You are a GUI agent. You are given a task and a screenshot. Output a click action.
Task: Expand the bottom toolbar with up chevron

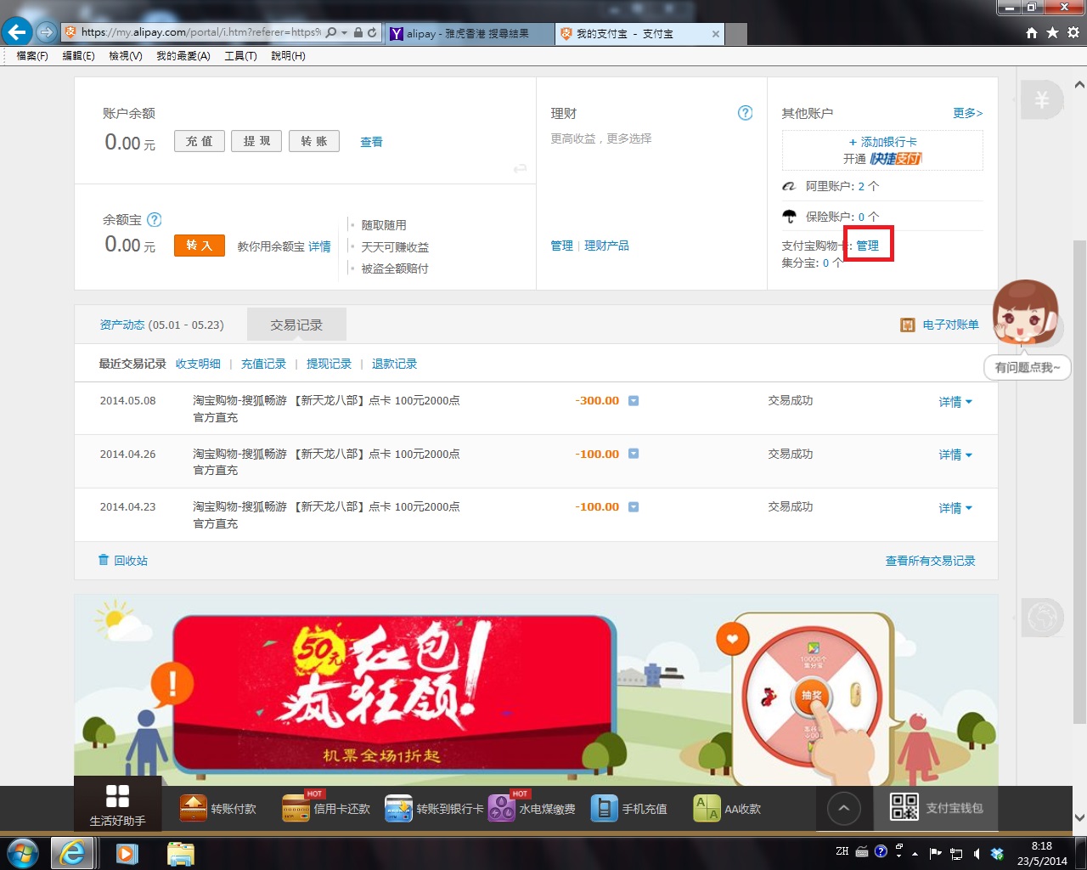[843, 808]
